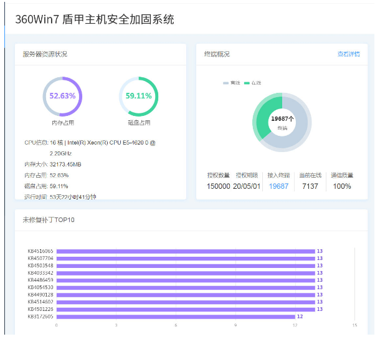Screen dimensions: 380x339
Task: Click the 19687个 label in the donut center
Action: click(282, 118)
